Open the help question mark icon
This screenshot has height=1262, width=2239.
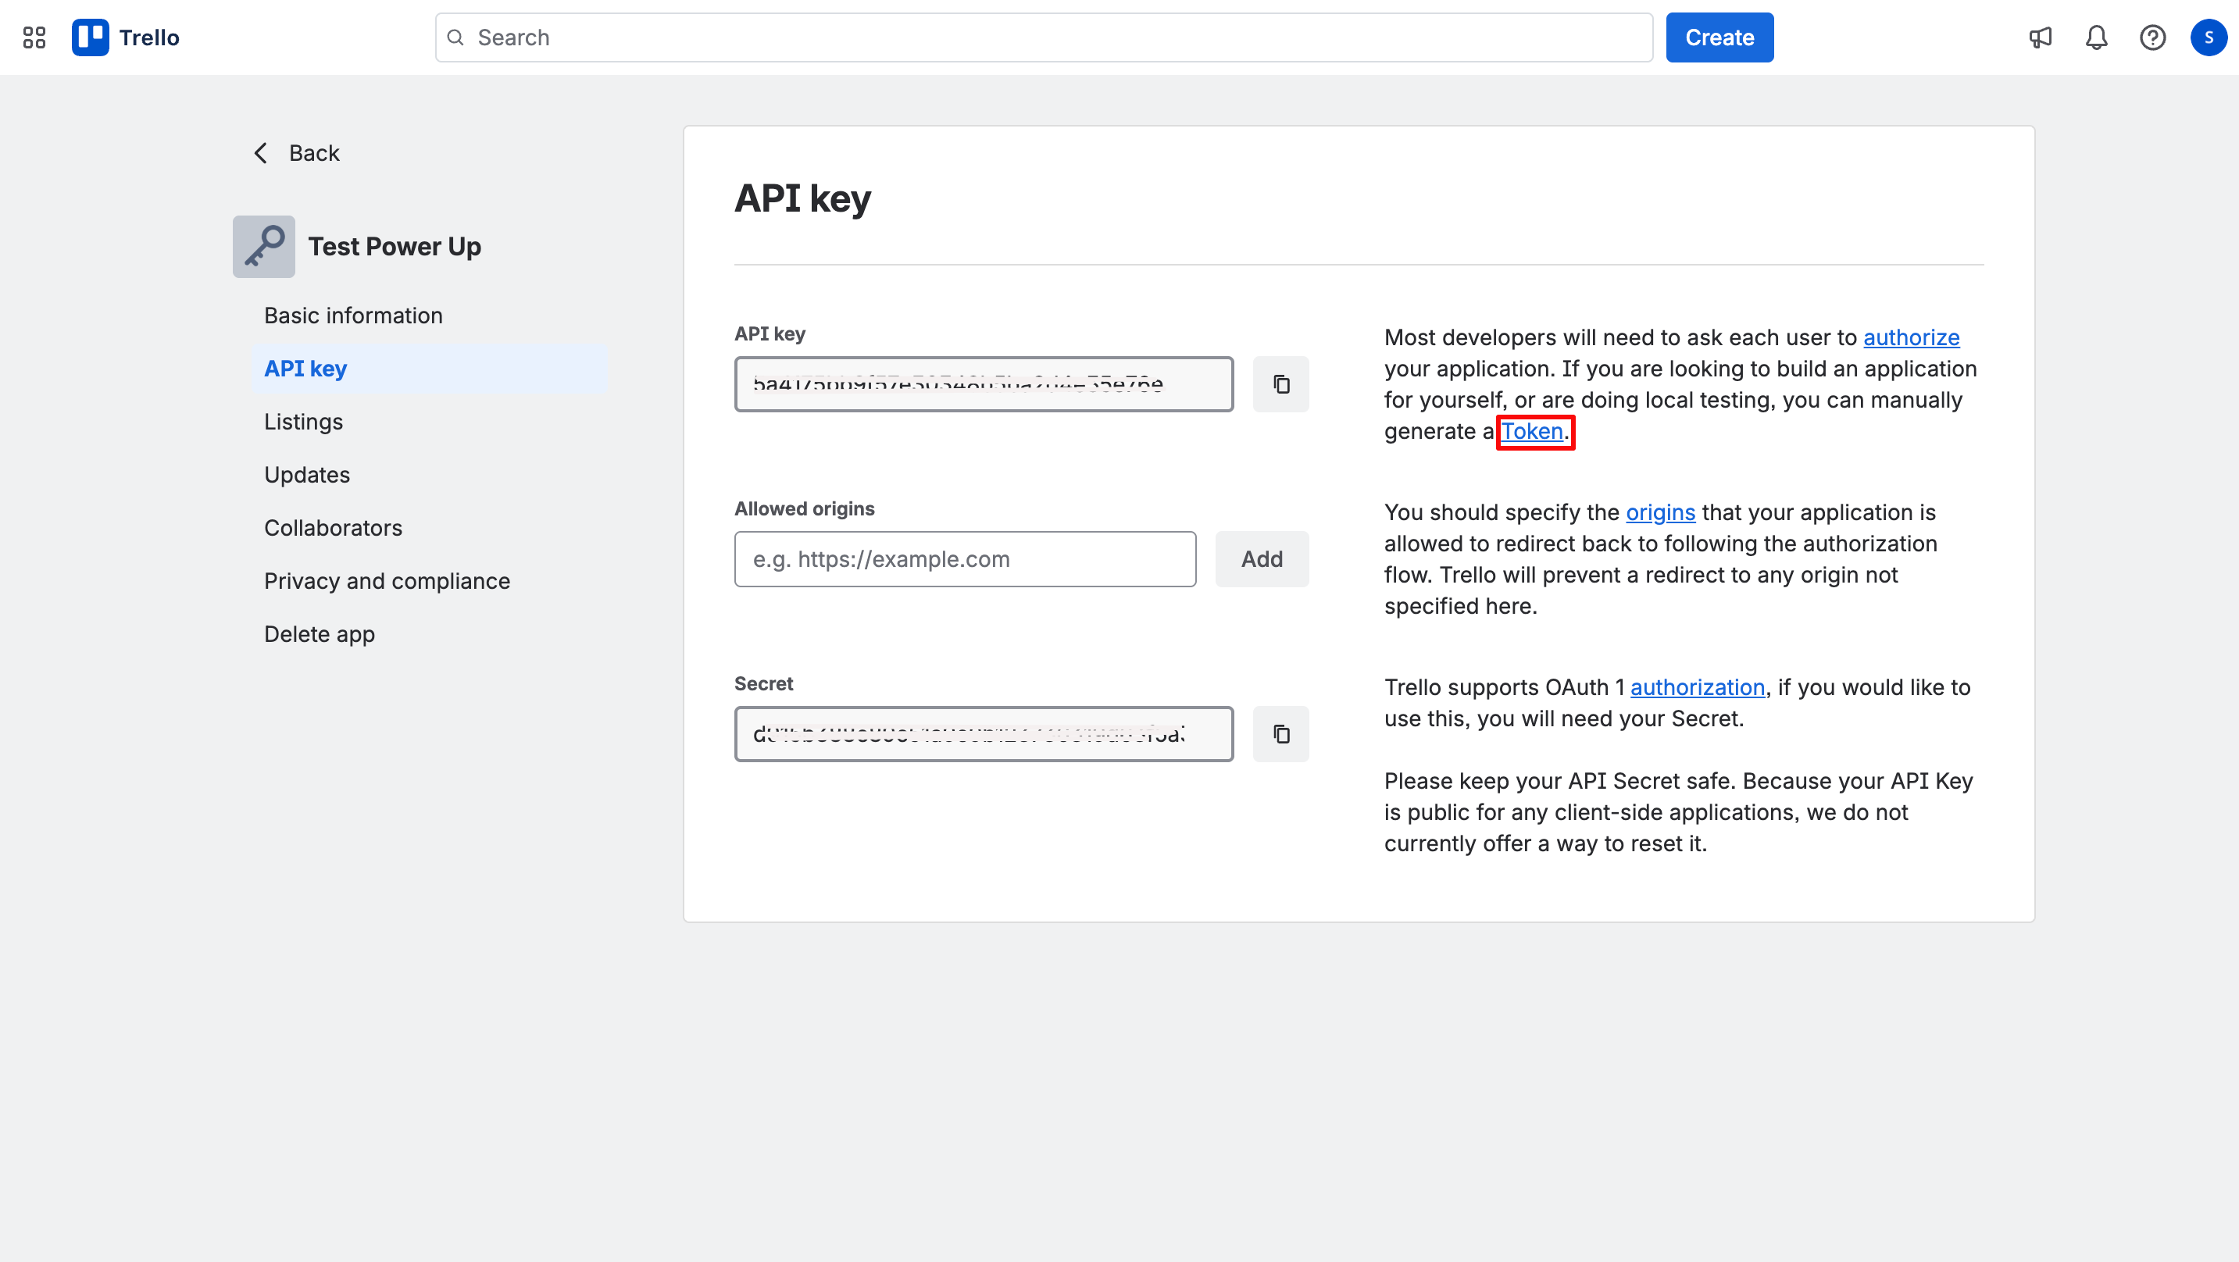[2152, 37]
